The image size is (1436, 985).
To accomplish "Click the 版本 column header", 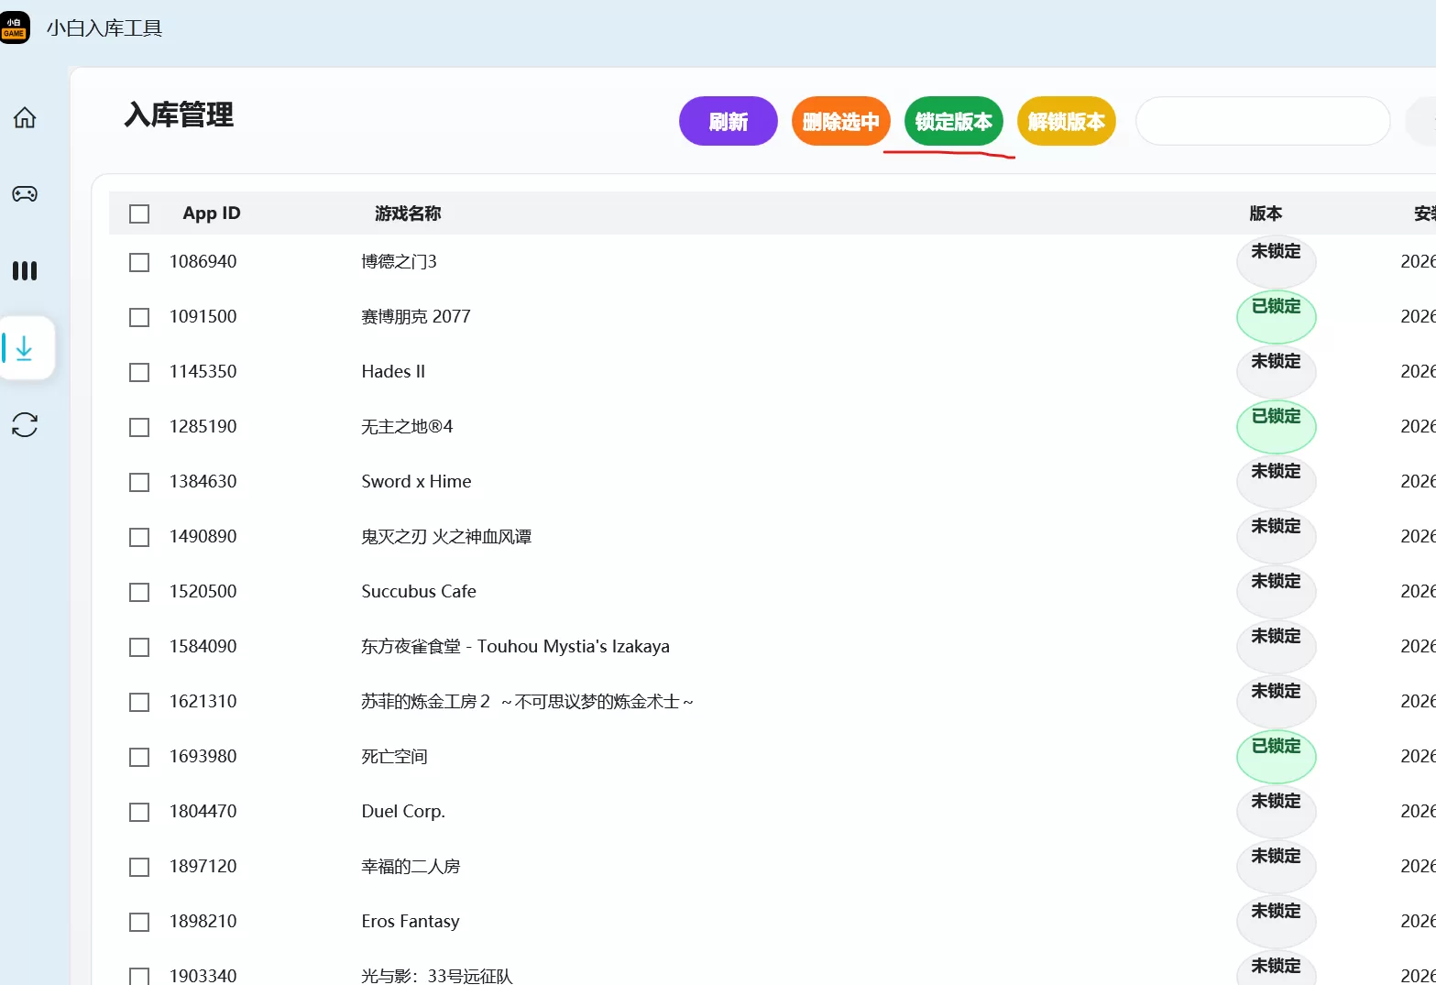I will click(x=1265, y=213).
